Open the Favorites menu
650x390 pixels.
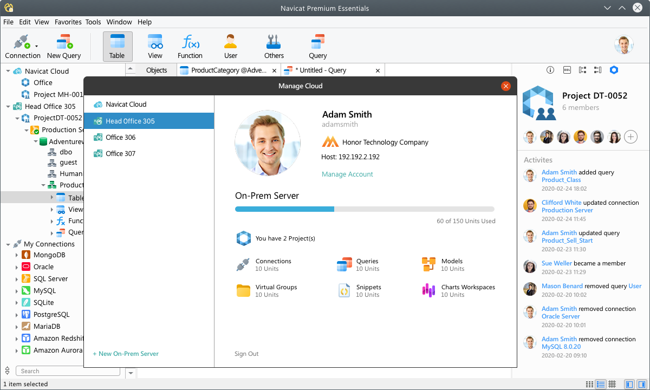[x=68, y=22]
